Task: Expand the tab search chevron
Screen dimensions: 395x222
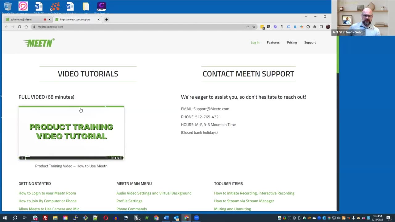Action: [306, 16]
